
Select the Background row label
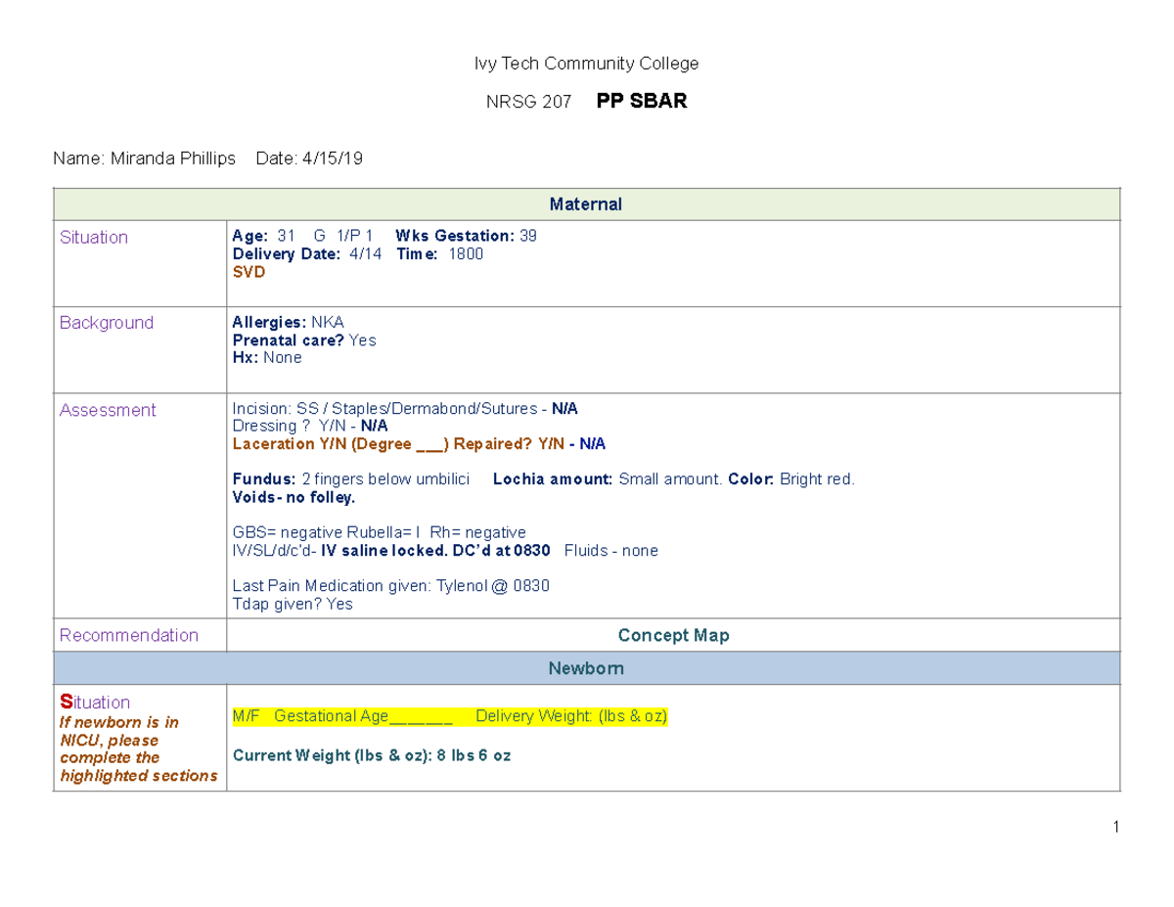click(x=107, y=322)
